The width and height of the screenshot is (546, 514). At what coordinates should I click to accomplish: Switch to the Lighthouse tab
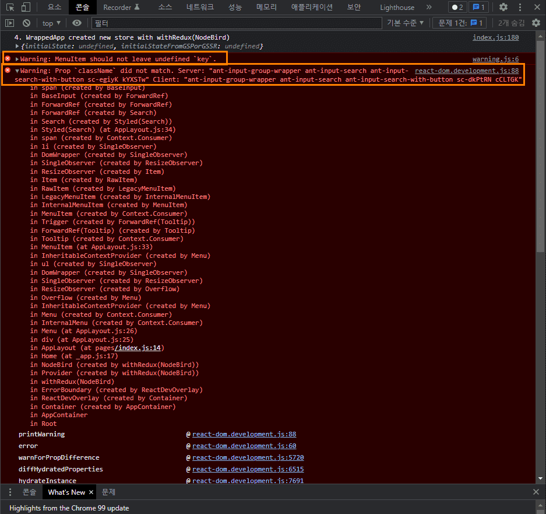point(397,7)
